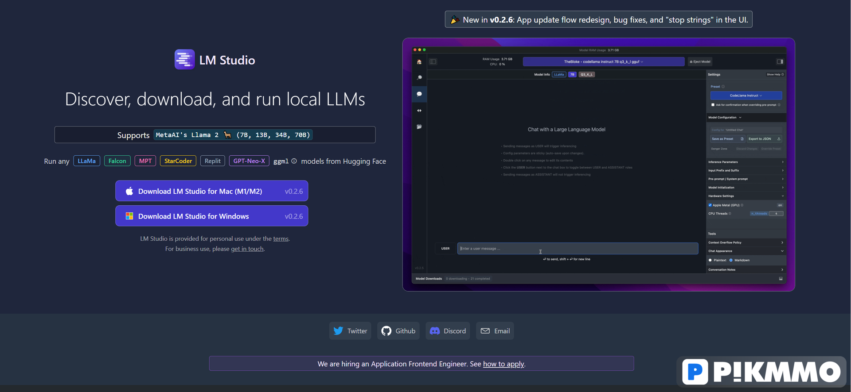Check Ask for confirmation when overriding pre-prompt
The height and width of the screenshot is (392, 851).
point(713,105)
